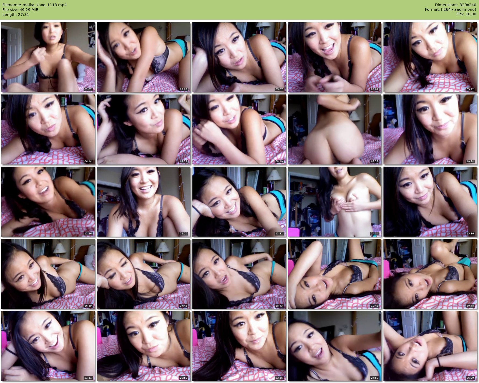Open the frame marked 16:39
Viewport: 479px width, 383px height.
[x=48, y=274]
